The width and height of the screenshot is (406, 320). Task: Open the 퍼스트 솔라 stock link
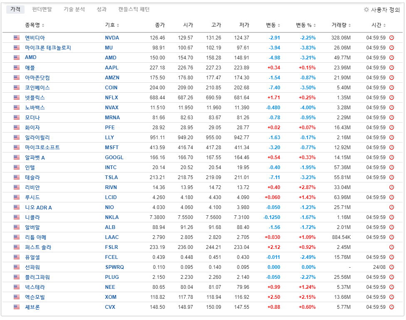tap(38, 247)
